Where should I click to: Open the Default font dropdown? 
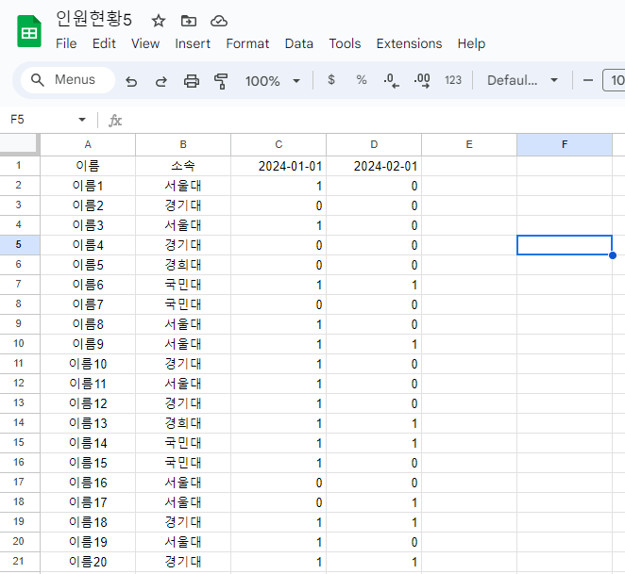click(x=522, y=80)
